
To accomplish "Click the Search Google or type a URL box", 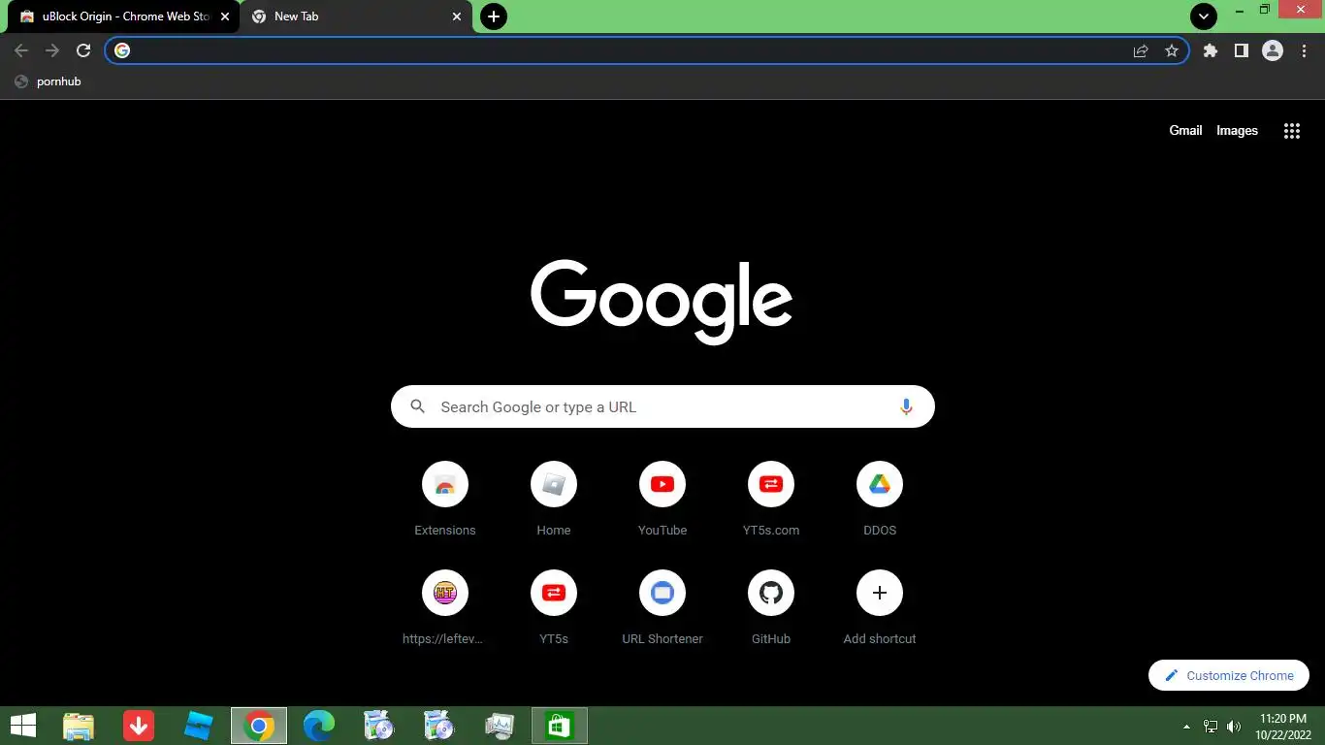I will (x=662, y=406).
